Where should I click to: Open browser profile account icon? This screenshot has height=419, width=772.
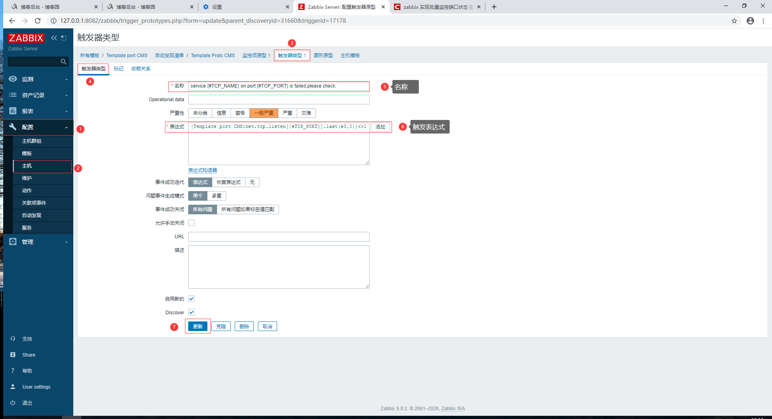tap(750, 21)
